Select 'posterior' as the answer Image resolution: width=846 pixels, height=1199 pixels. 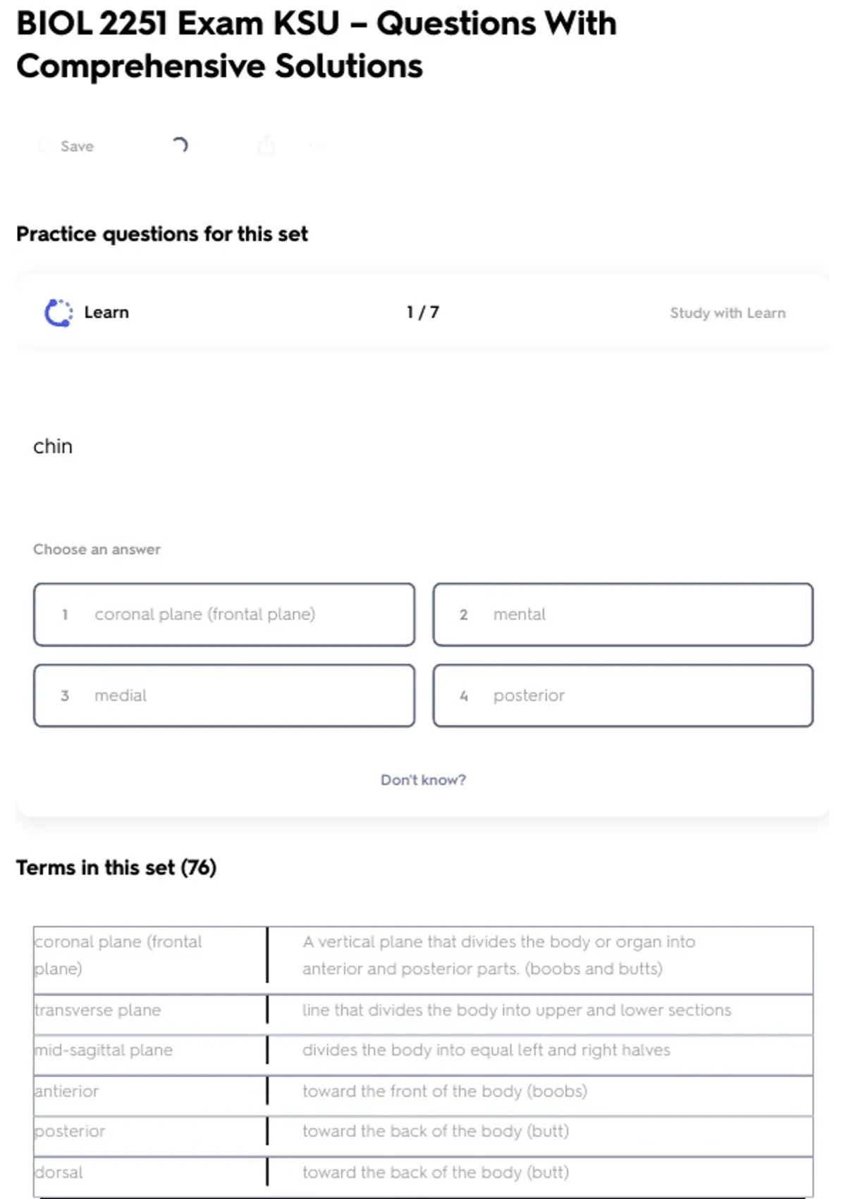[x=623, y=695]
